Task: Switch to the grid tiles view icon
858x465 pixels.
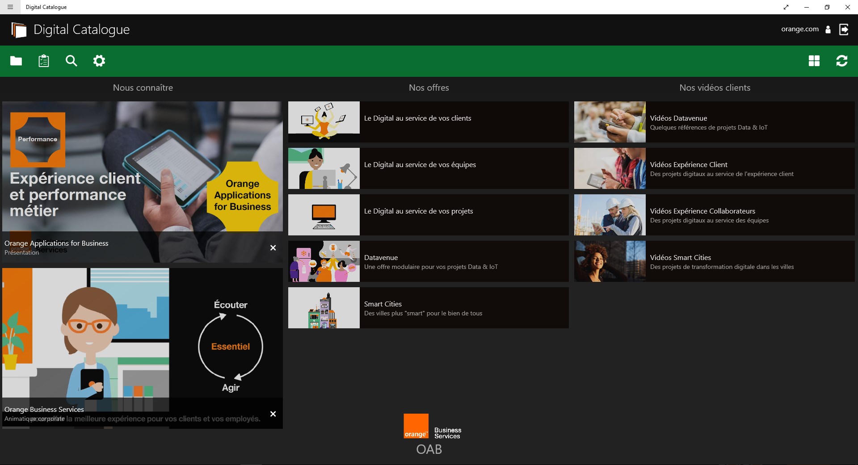Action: point(814,61)
